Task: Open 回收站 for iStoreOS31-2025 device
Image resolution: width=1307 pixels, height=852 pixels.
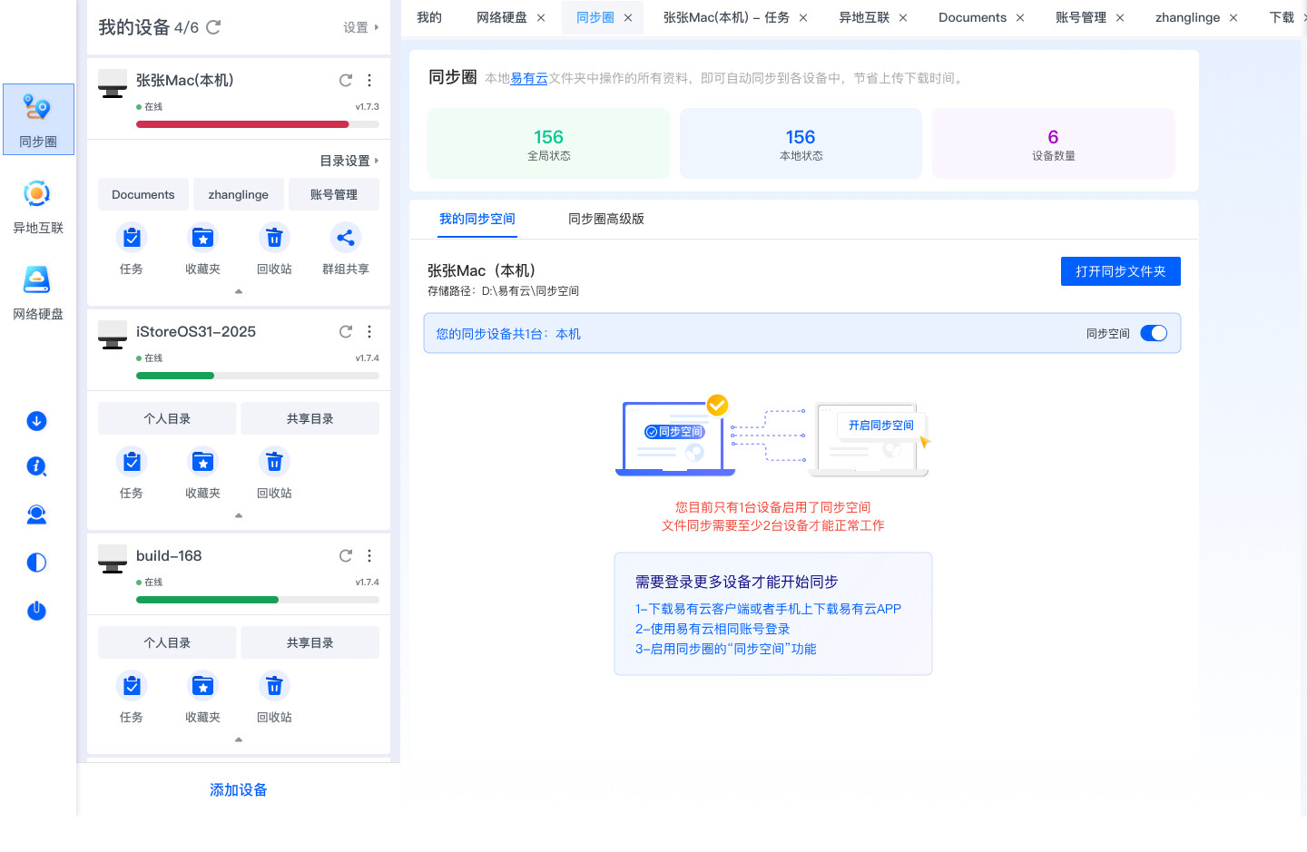Action: (274, 463)
